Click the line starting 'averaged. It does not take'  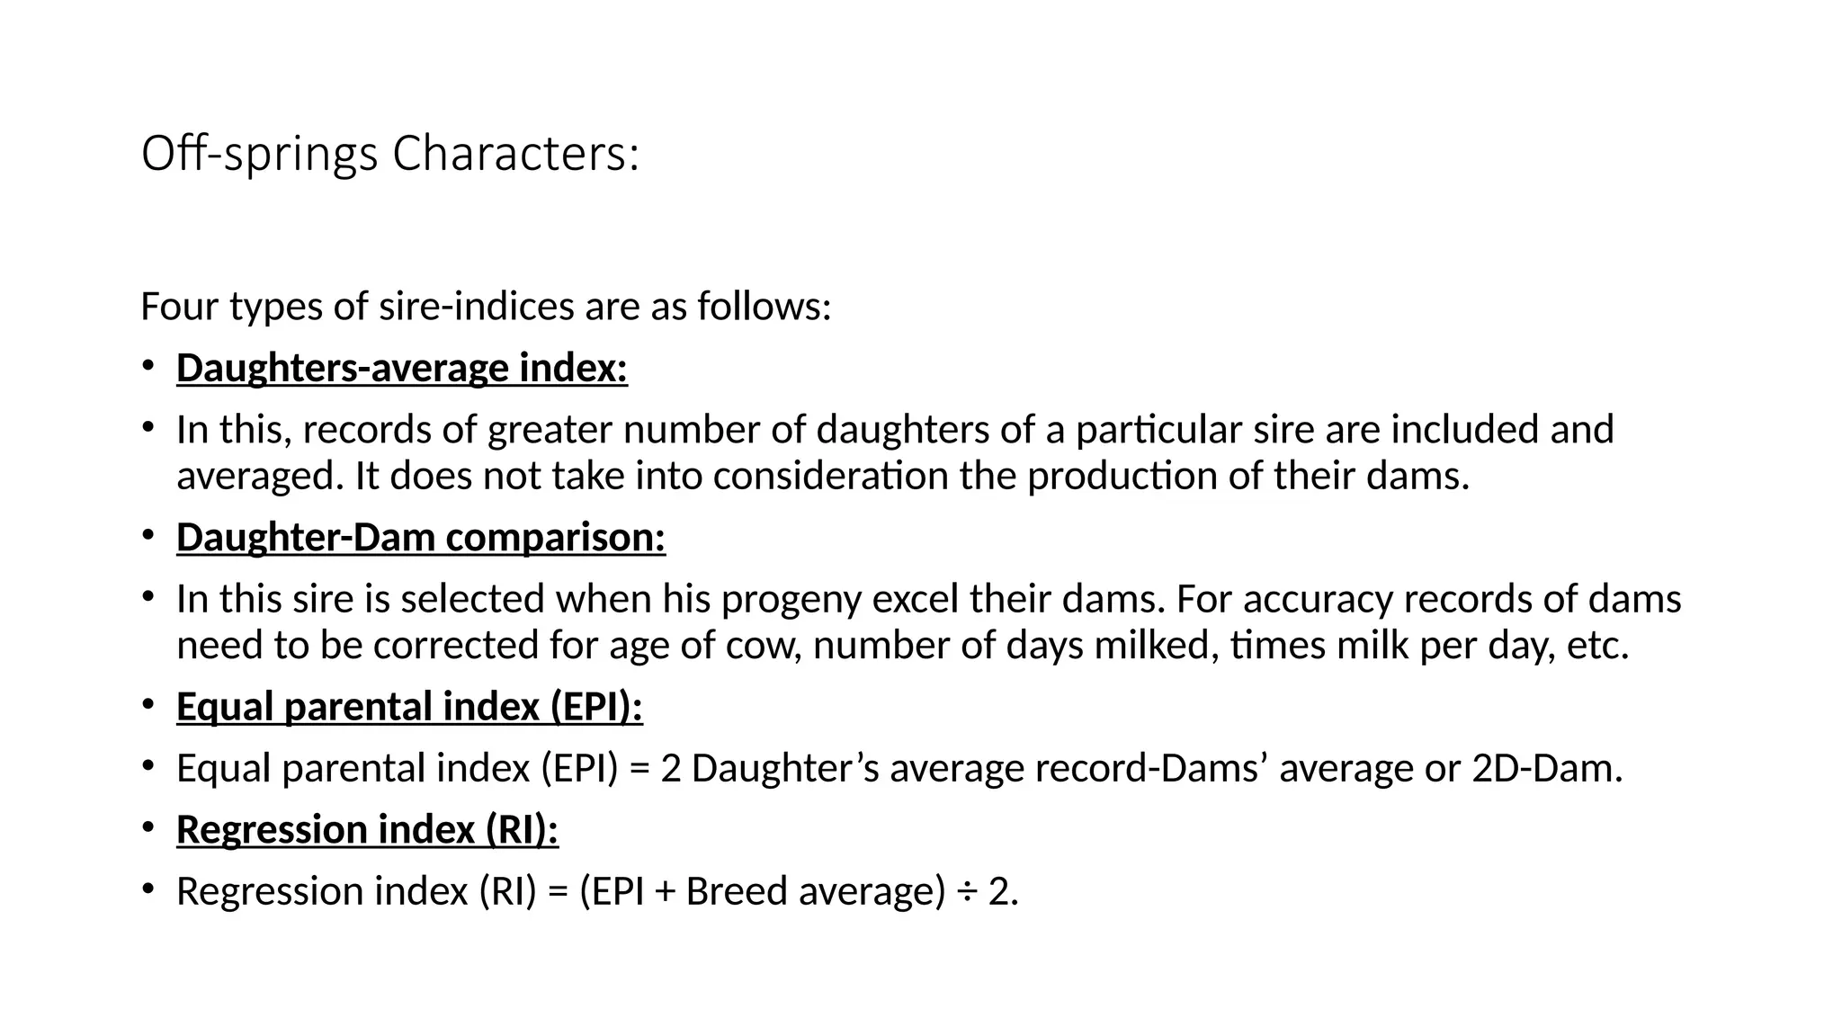823,476
